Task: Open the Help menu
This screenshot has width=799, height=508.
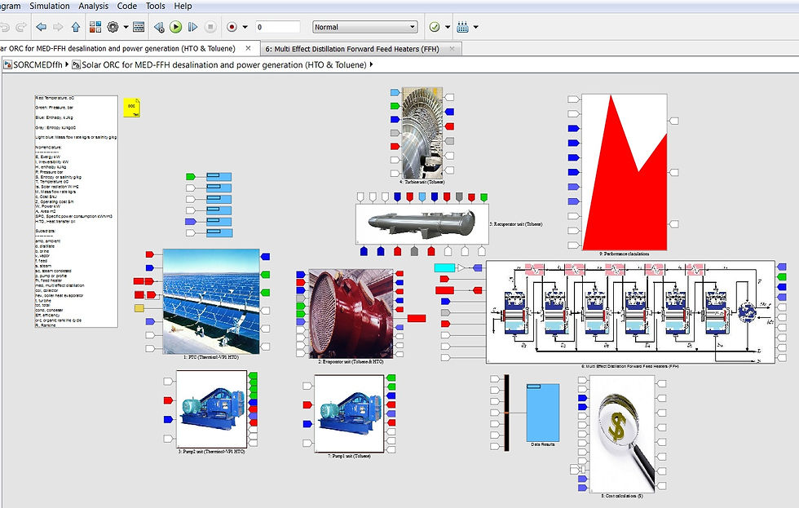Action: click(x=183, y=6)
